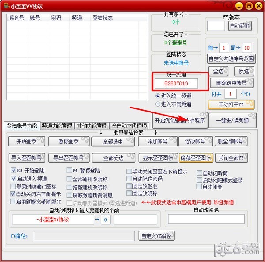Enable 自动记住密码 checkbox
This screenshot has width=265, height=262.
(x=145, y=179)
